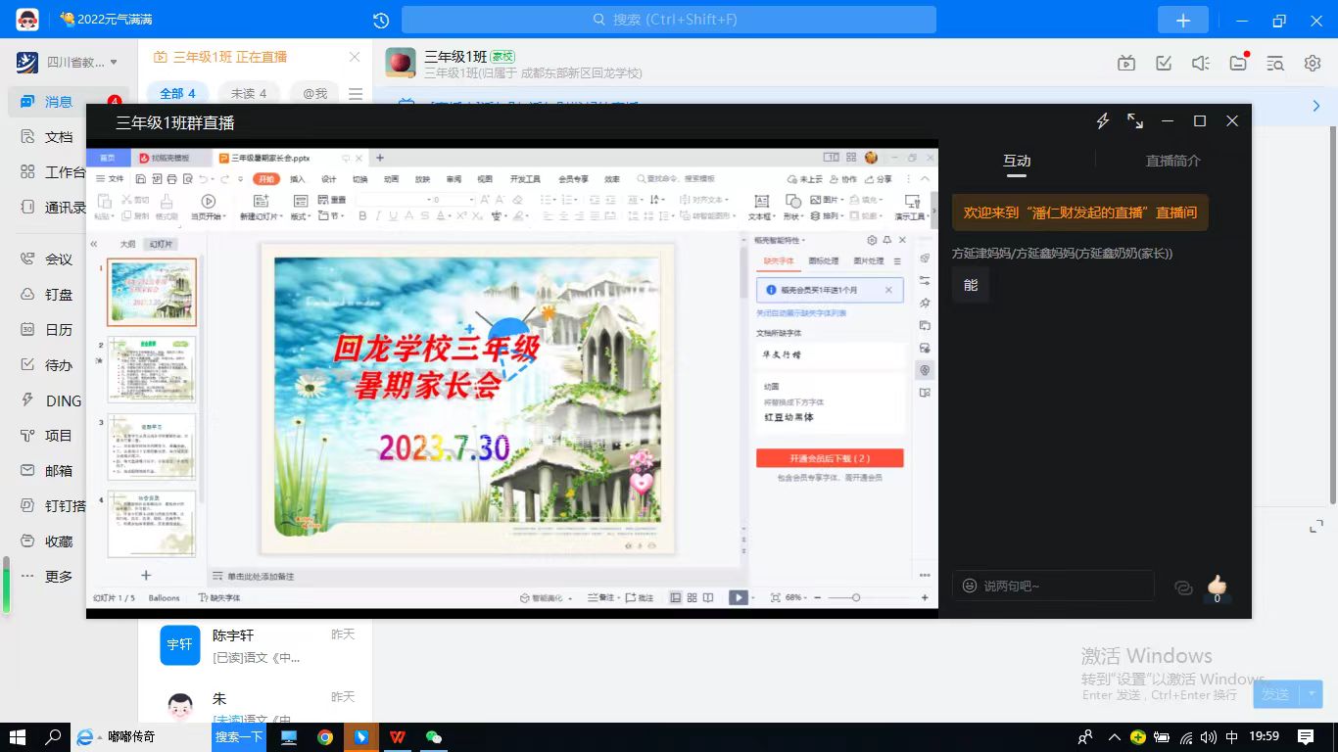Switch to normal view icon in WPS status bar
Image resolution: width=1338 pixels, height=752 pixels.
[x=676, y=597]
